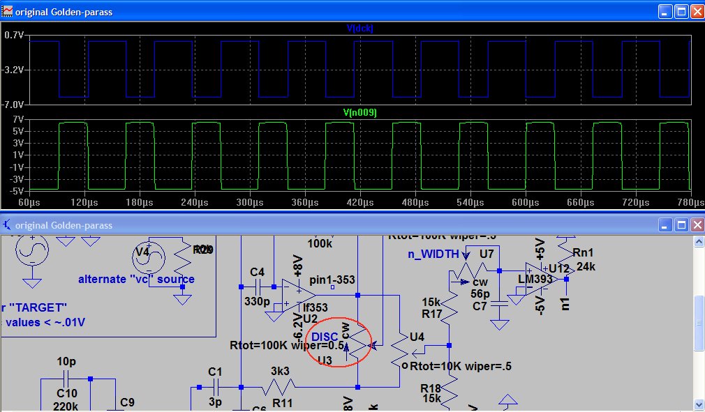Screen dimensions: 705x412
Task: Select resistor R11 3k3 symbol
Action: [x=278, y=387]
